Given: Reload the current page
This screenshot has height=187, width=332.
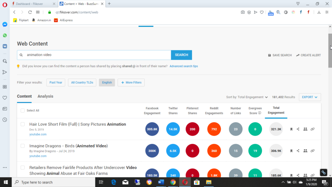Looking at the screenshot, I should tap(30, 12).
